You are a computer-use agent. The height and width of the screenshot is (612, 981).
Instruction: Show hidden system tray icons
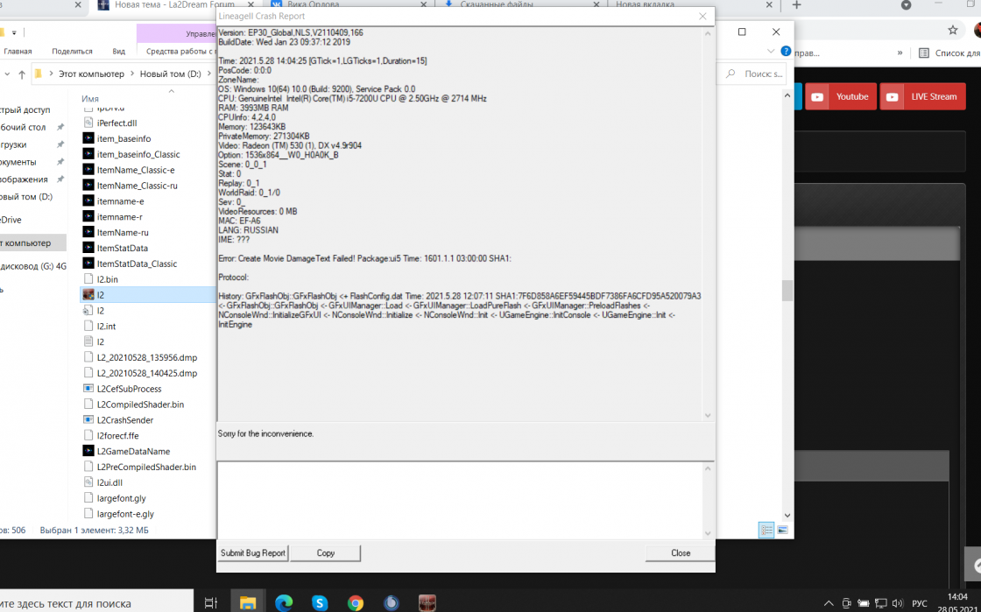pyautogui.click(x=829, y=603)
